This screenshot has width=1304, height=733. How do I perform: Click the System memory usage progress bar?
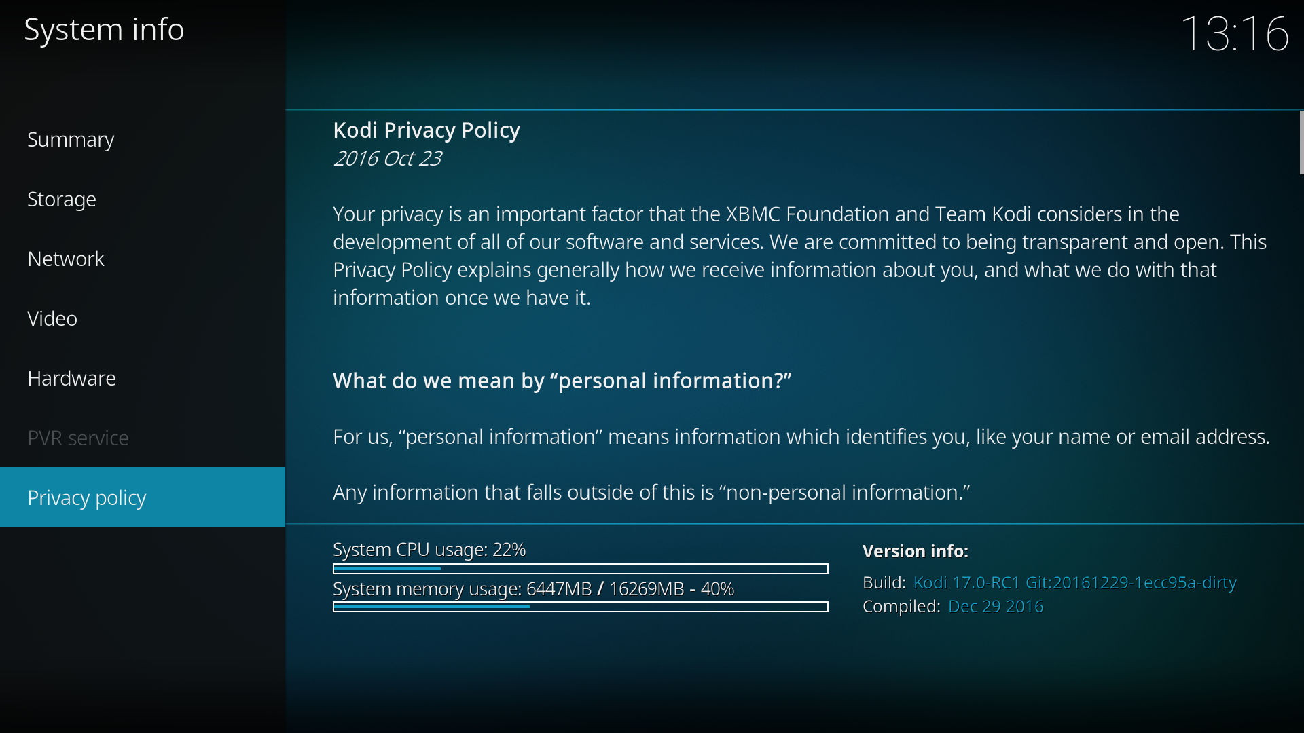581,607
